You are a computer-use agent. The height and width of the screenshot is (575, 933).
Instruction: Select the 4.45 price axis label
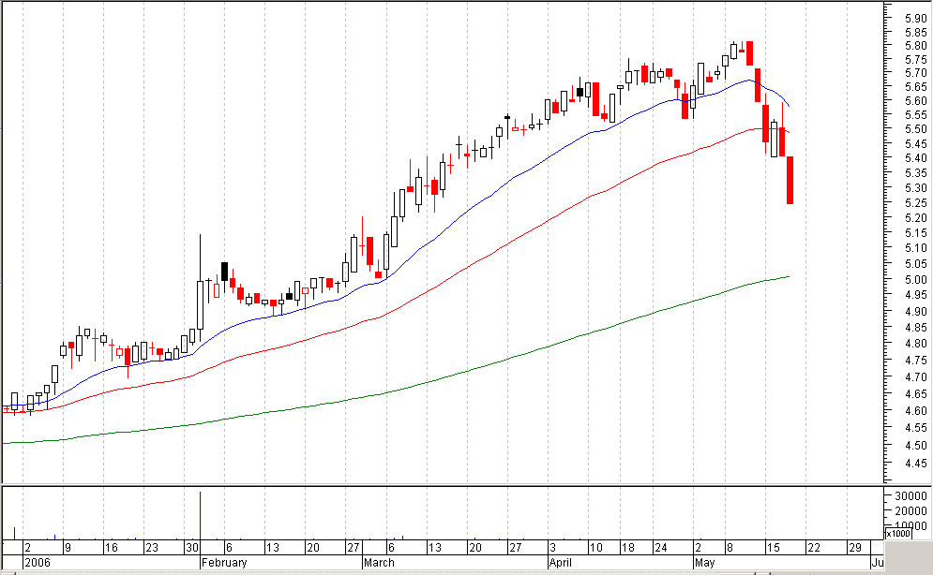coord(916,464)
